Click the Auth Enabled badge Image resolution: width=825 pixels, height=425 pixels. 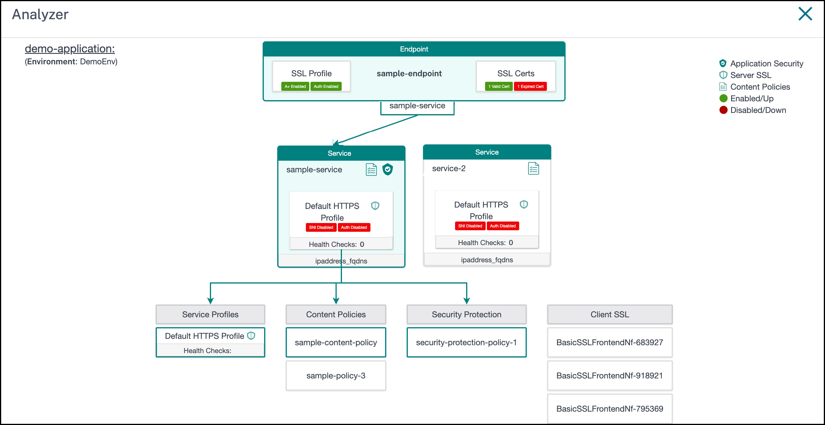(326, 86)
